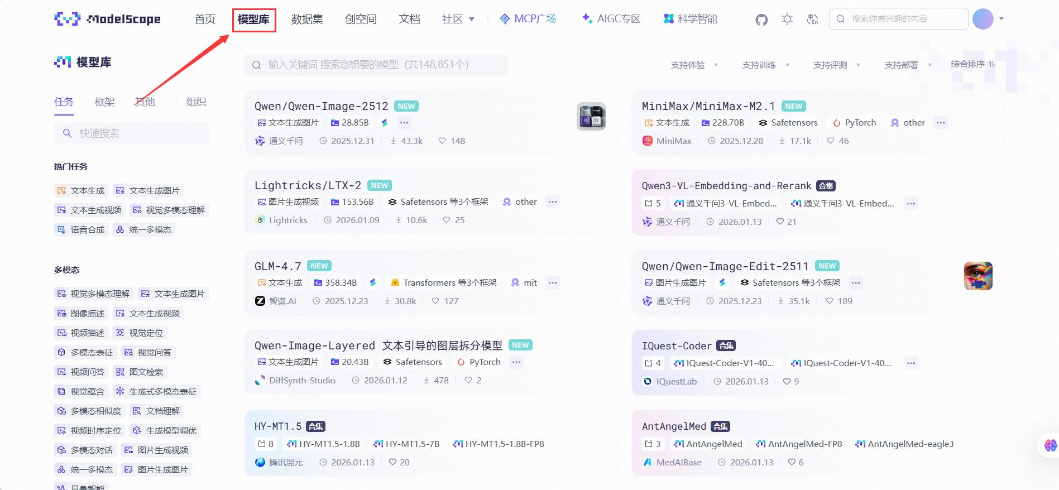Viewport: 1059px width, 490px height.
Task: Expand more tags on Lightricks/LTX-2 card
Action: 553,202
